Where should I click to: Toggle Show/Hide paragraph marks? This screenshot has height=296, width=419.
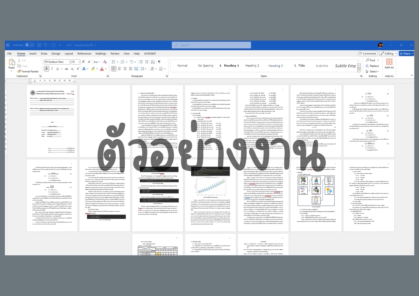(x=159, y=62)
